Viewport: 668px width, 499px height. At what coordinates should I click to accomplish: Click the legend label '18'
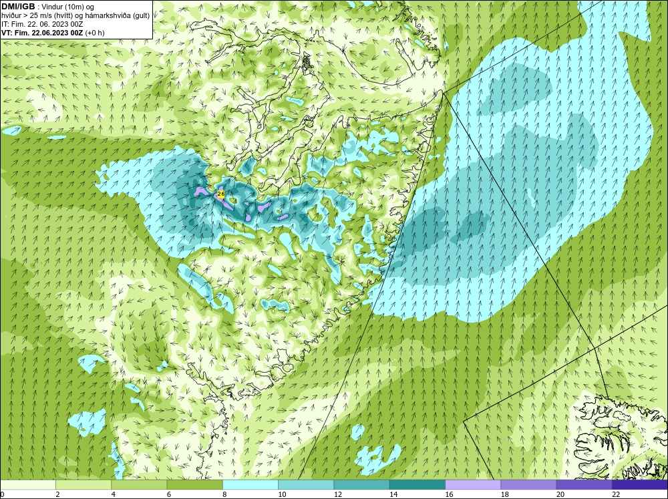tap(505, 494)
